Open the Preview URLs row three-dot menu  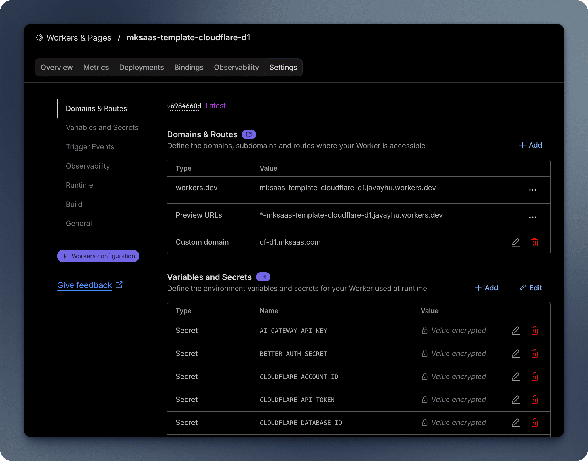(532, 217)
